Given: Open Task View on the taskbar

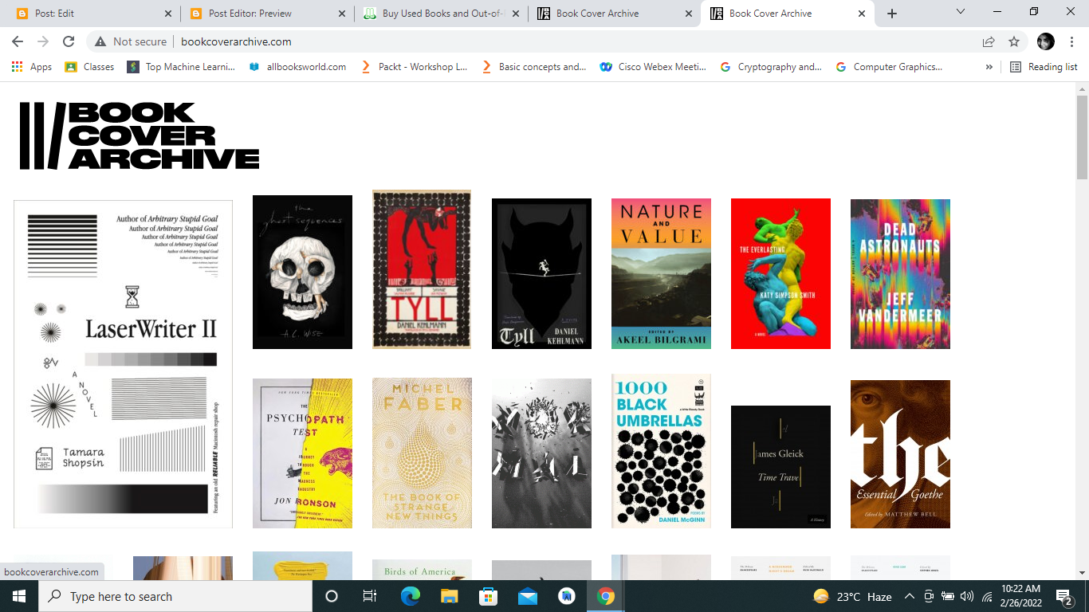Looking at the screenshot, I should click(x=370, y=596).
